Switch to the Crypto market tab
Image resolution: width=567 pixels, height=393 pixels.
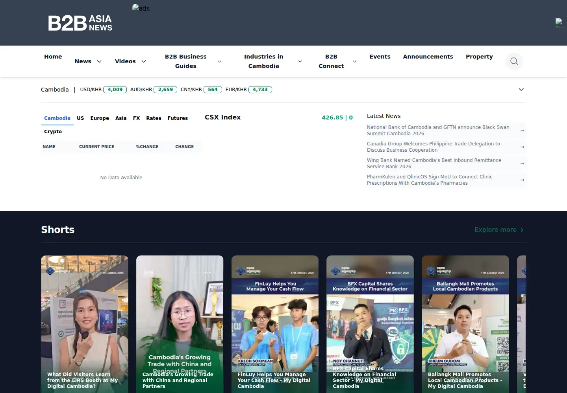(x=53, y=132)
